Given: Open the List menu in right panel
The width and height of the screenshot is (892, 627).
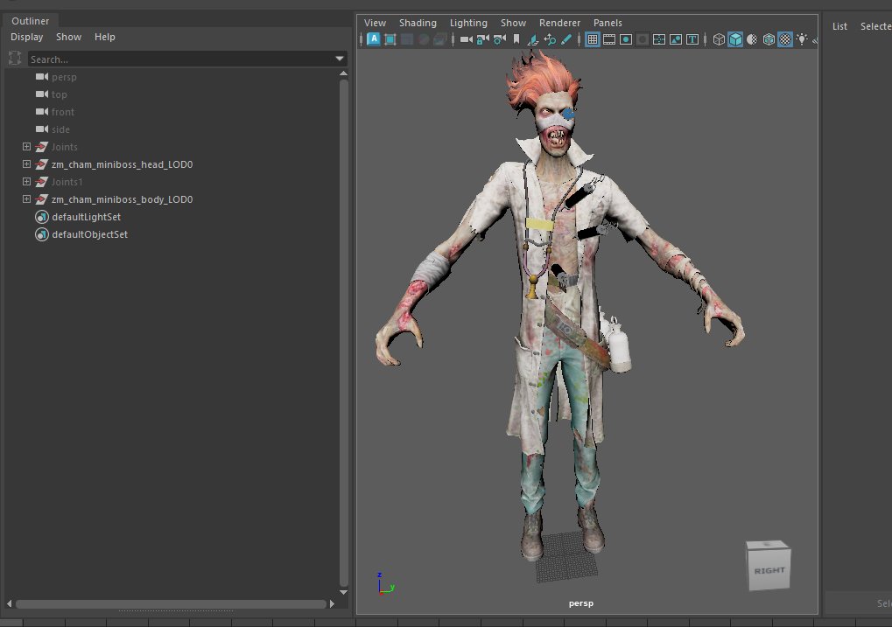Looking at the screenshot, I should [x=839, y=26].
